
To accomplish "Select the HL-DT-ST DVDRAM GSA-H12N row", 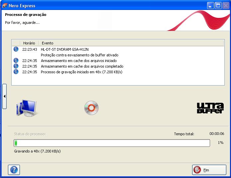I will point(118,49).
